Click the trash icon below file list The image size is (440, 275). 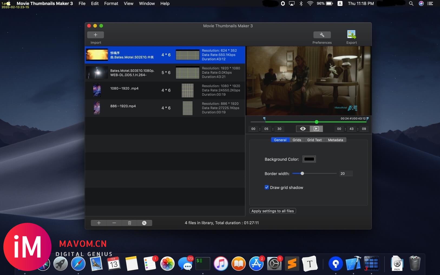[x=130, y=223]
